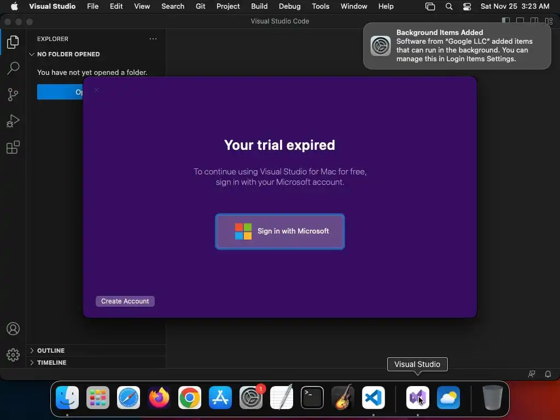The image size is (560, 420).
Task: Close the trial expired dialog
Action: click(x=96, y=90)
